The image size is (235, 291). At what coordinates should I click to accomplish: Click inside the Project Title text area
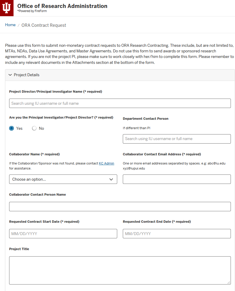(x=120, y=270)
